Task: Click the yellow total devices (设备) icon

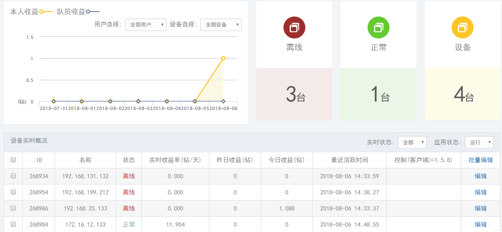Action: coord(462,27)
